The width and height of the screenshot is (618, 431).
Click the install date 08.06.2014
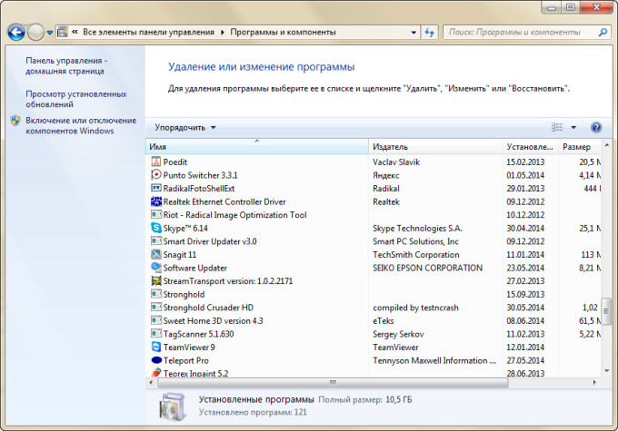coord(525,321)
